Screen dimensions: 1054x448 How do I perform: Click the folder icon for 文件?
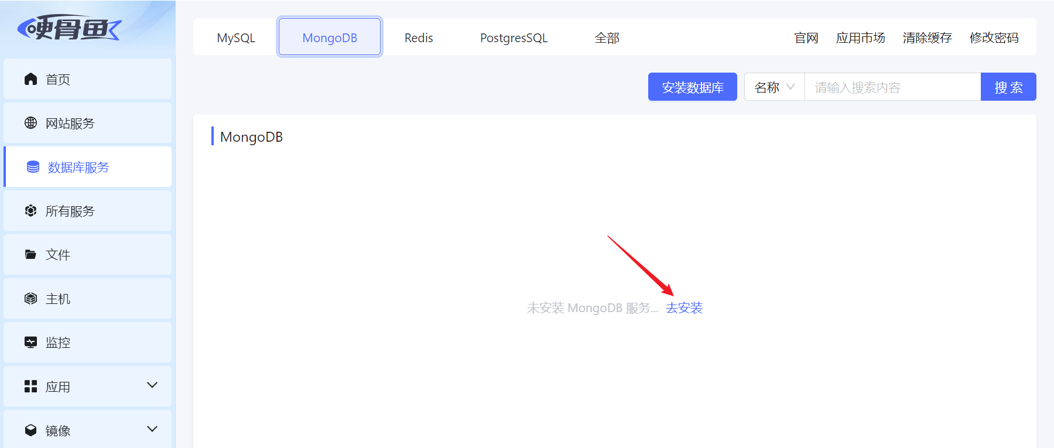click(x=31, y=255)
